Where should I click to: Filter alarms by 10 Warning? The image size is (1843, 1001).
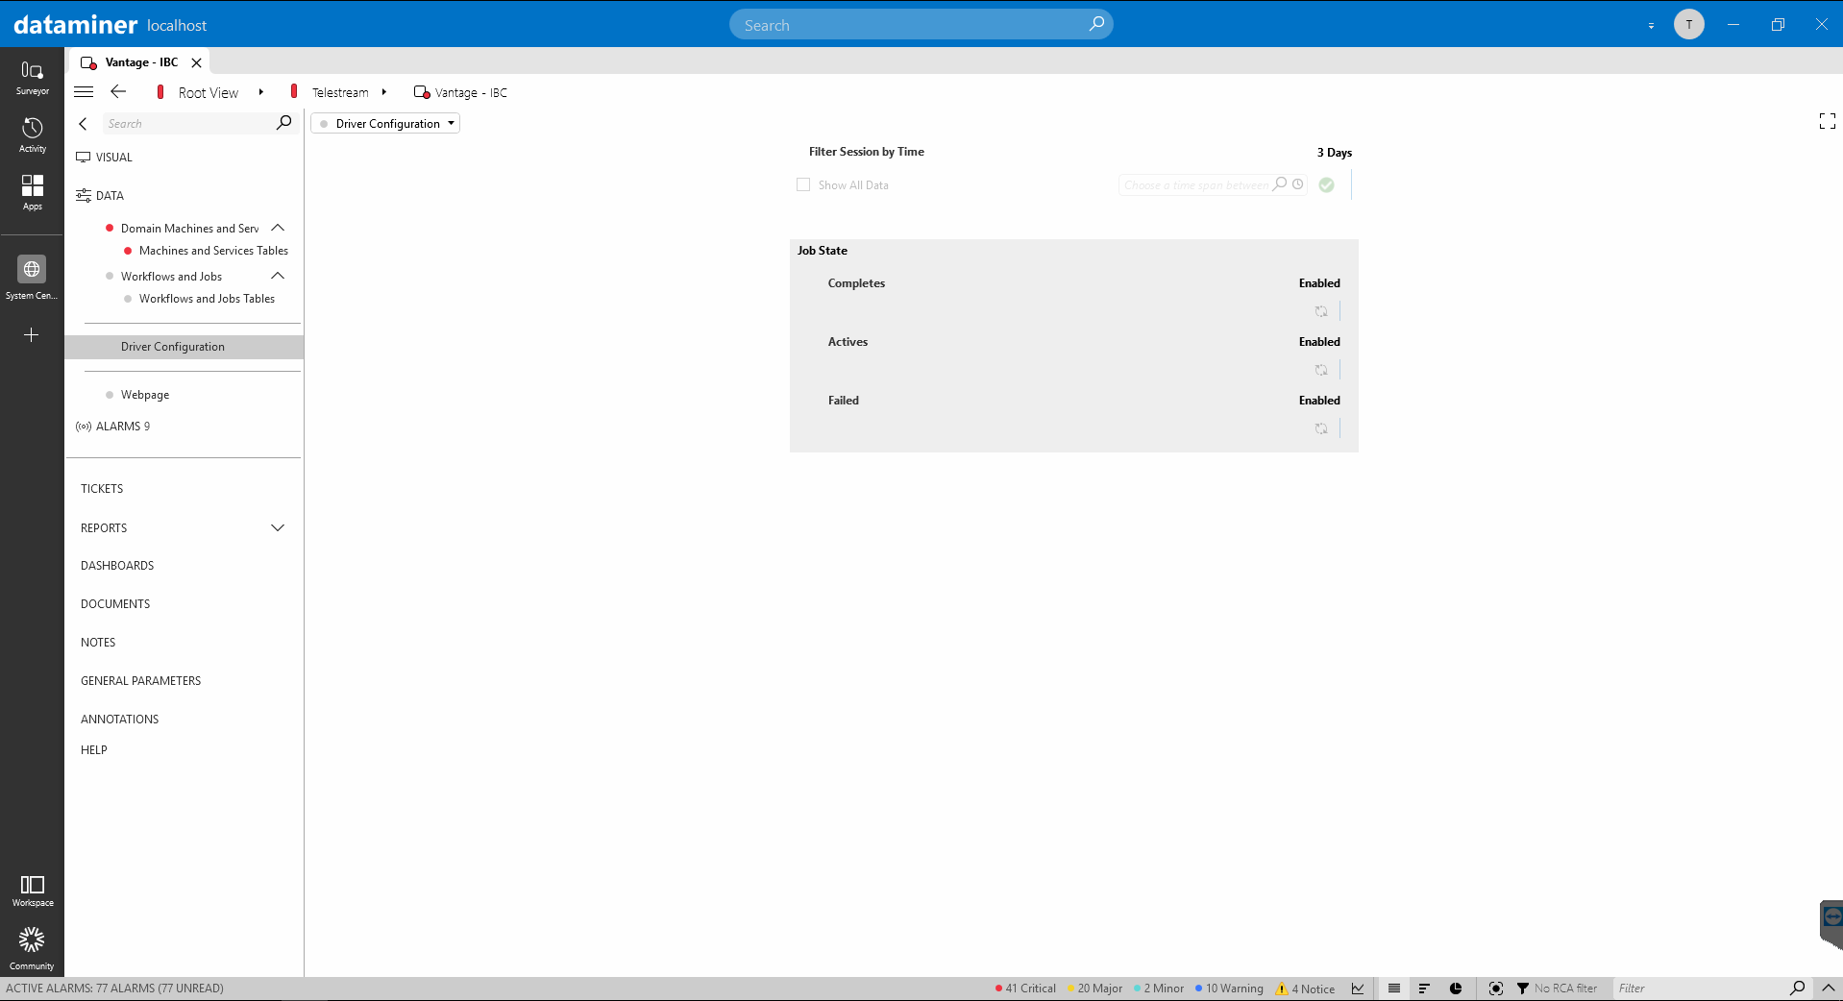(1229, 989)
